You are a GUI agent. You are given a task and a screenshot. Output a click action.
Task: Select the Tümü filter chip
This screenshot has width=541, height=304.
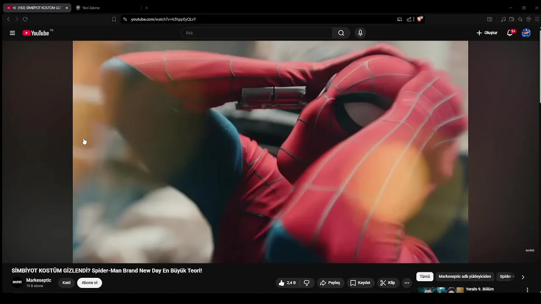tap(425, 277)
